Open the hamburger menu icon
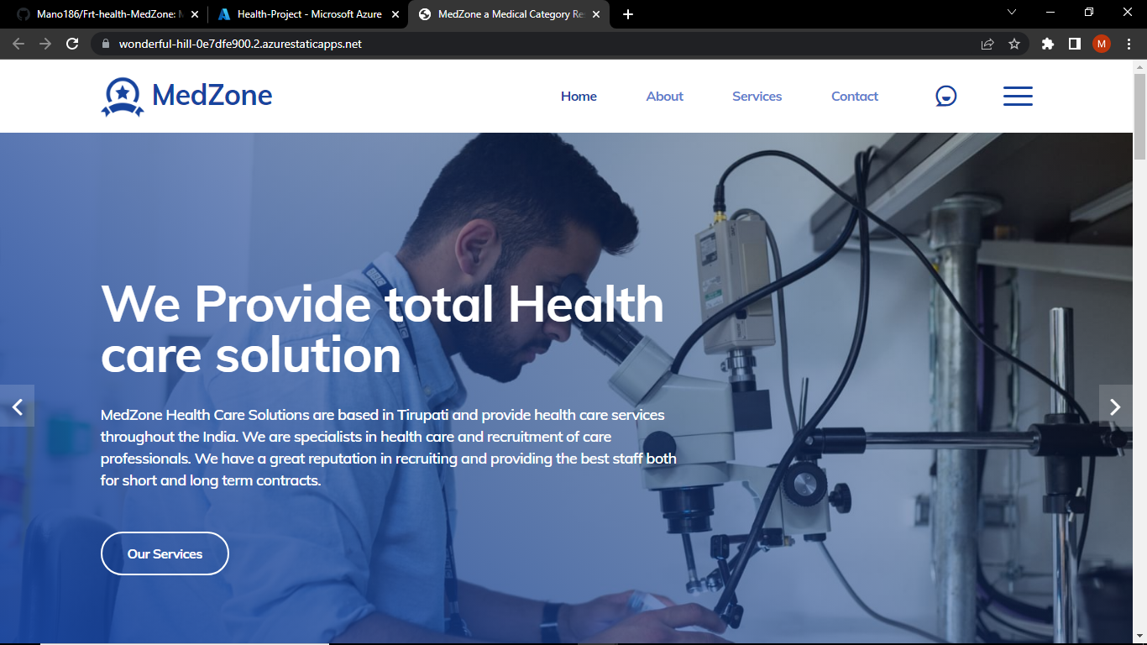The width and height of the screenshot is (1147, 645). coord(1018,96)
